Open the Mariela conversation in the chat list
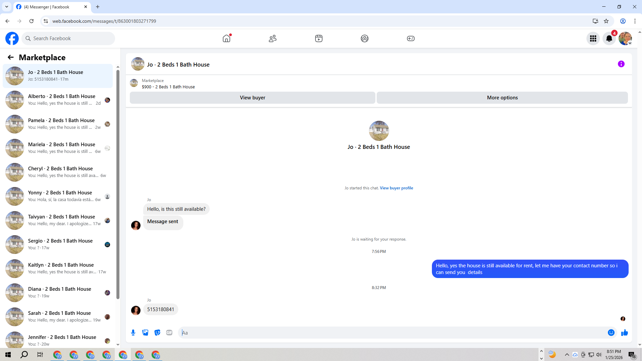The image size is (642, 361). (58, 148)
